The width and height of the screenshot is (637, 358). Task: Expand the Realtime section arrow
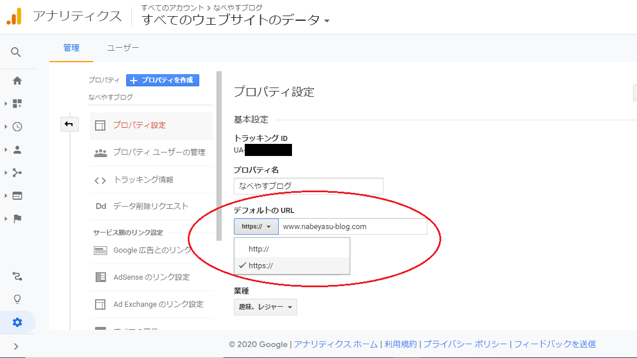click(x=6, y=127)
